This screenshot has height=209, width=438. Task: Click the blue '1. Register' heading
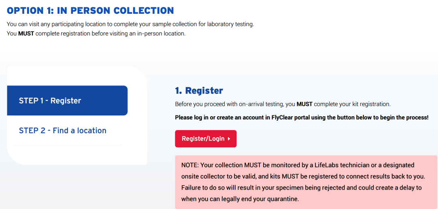click(x=199, y=91)
